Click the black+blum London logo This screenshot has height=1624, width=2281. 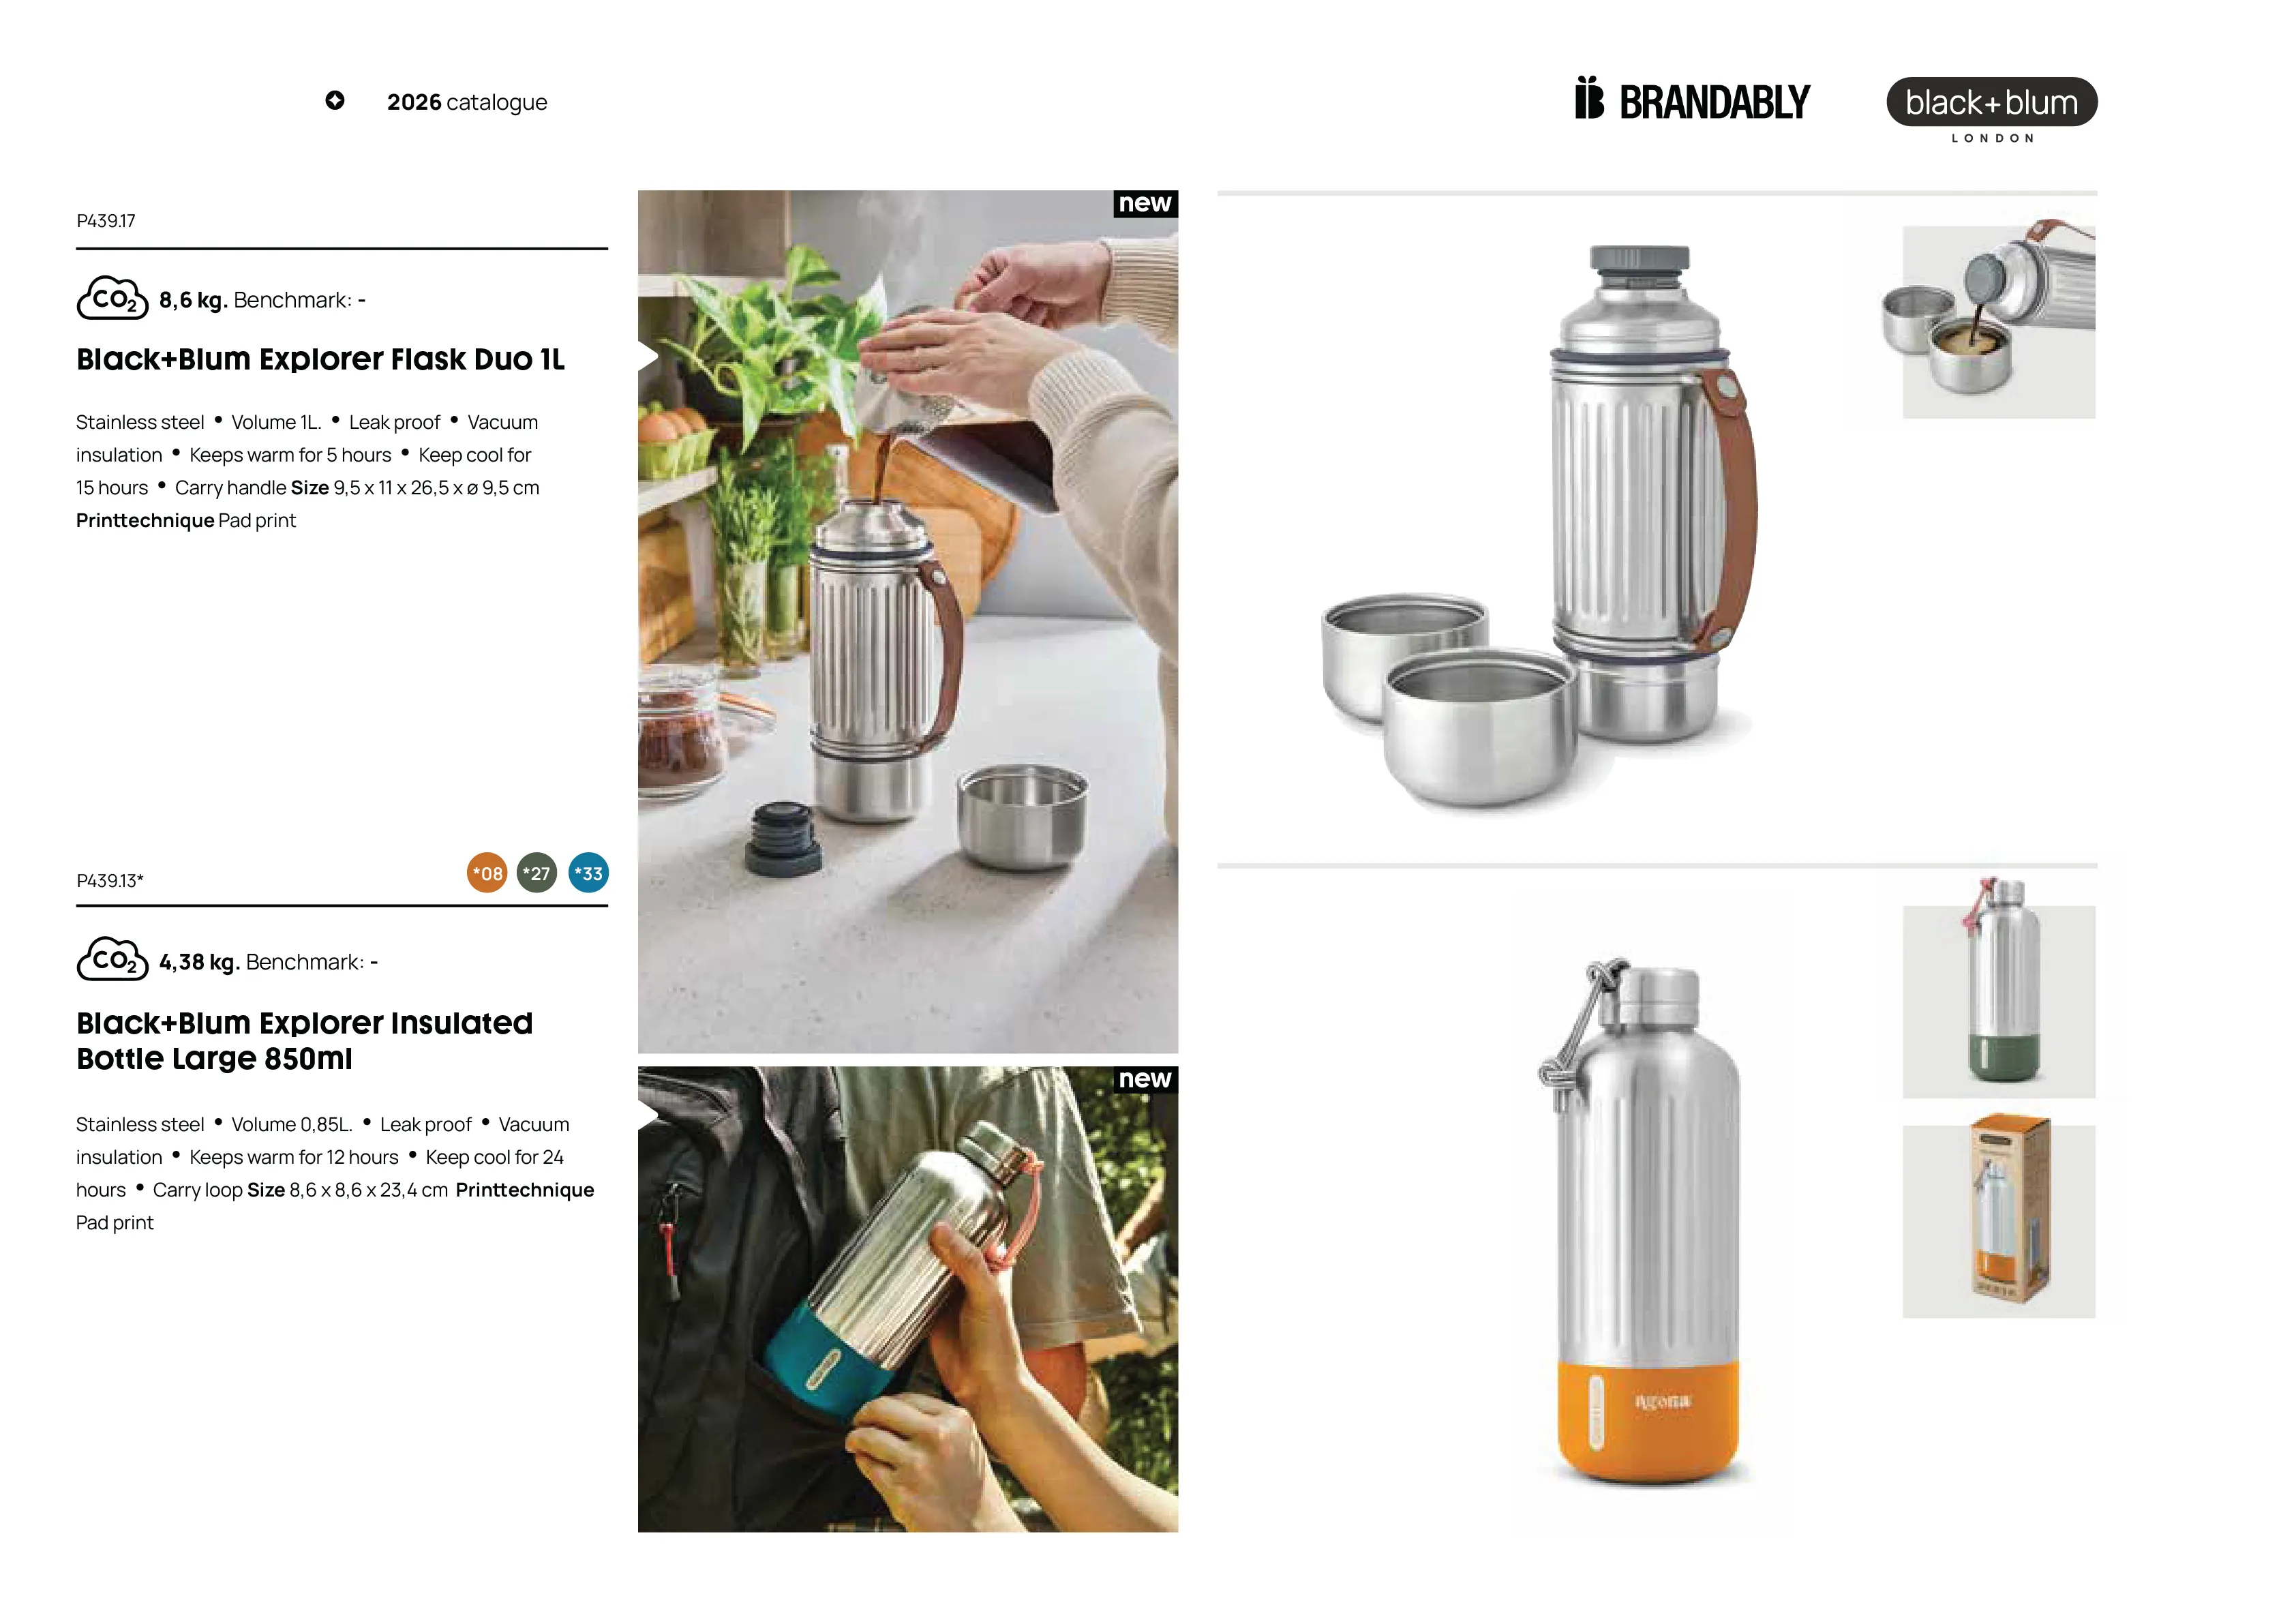(x=1991, y=110)
